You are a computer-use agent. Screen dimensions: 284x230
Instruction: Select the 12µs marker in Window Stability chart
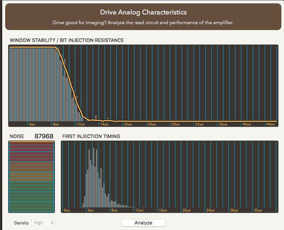[x=80, y=124]
